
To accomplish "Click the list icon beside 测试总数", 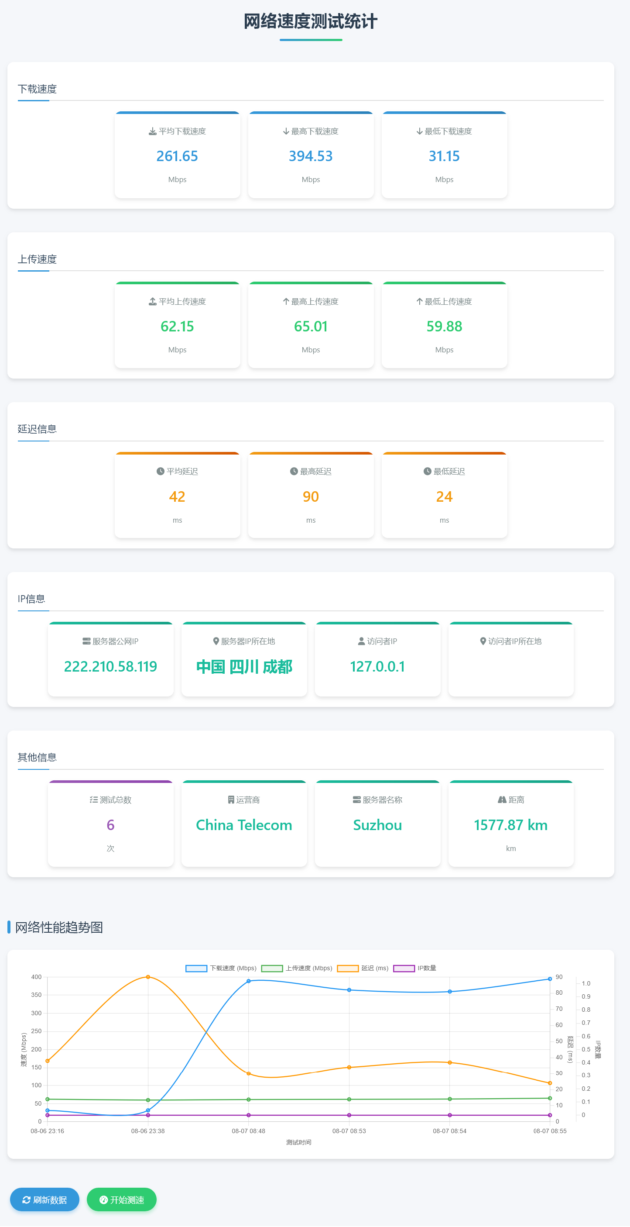I will point(94,800).
